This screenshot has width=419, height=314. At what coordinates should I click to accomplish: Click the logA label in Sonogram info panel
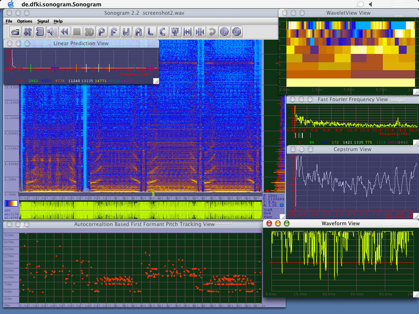(268, 210)
